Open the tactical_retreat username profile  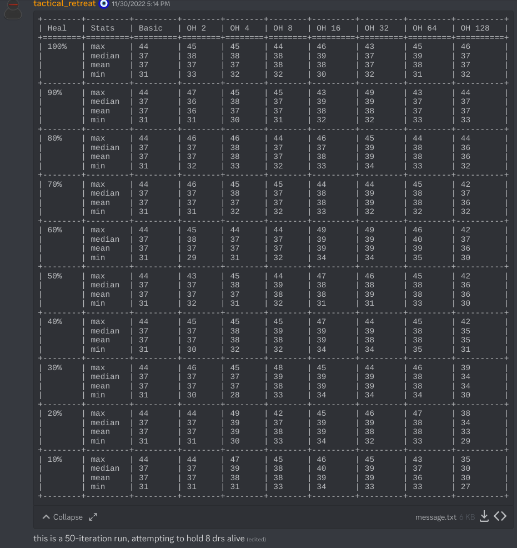click(64, 4)
